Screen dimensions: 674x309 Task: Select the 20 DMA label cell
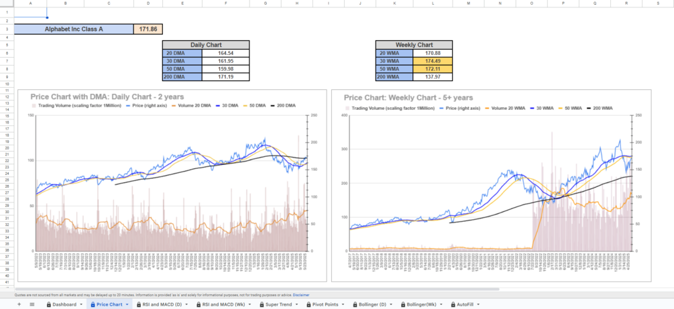(x=182, y=54)
